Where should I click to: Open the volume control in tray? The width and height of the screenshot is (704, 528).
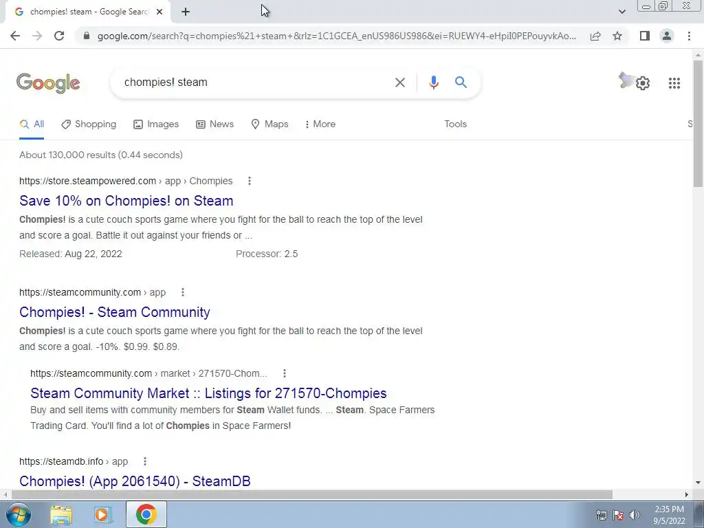click(635, 515)
